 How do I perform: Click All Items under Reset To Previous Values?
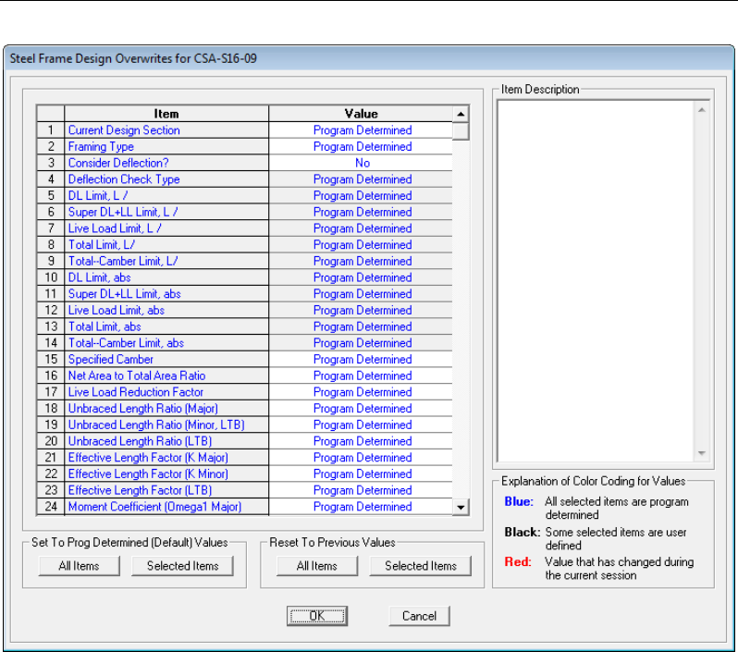pyautogui.click(x=317, y=566)
